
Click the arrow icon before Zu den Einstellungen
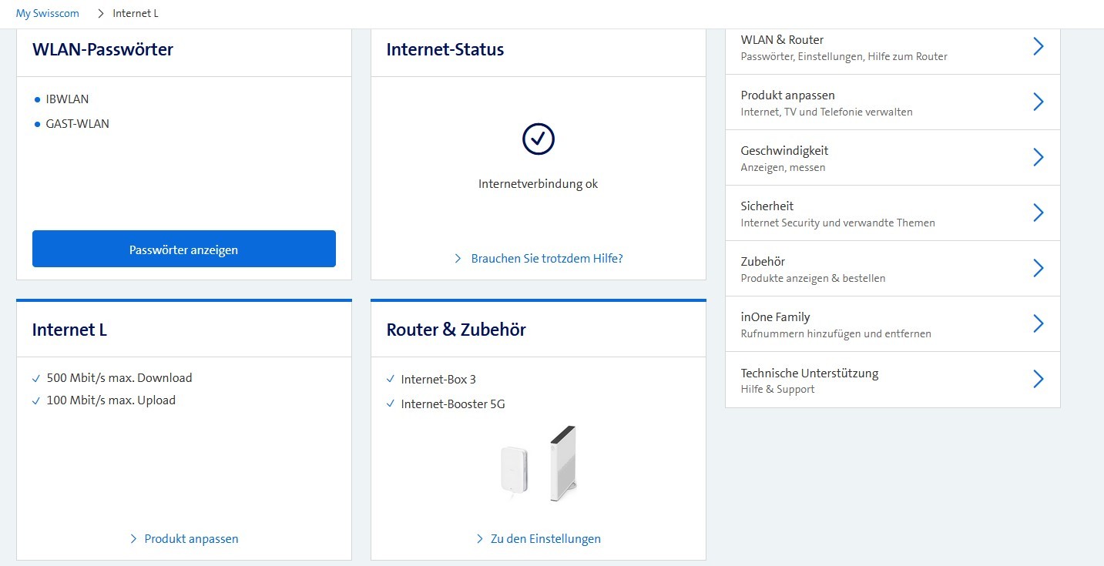481,538
